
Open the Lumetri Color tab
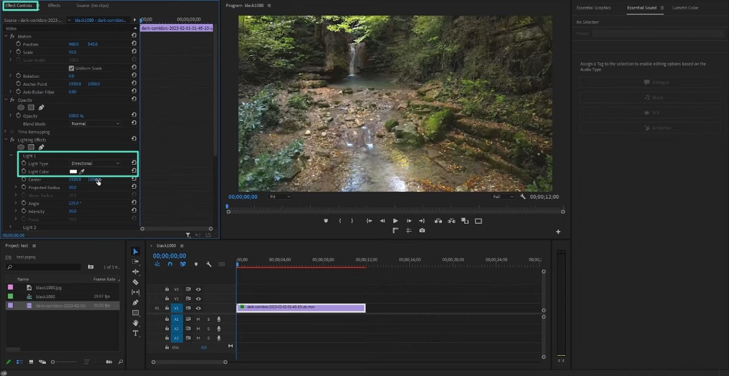[x=685, y=8]
